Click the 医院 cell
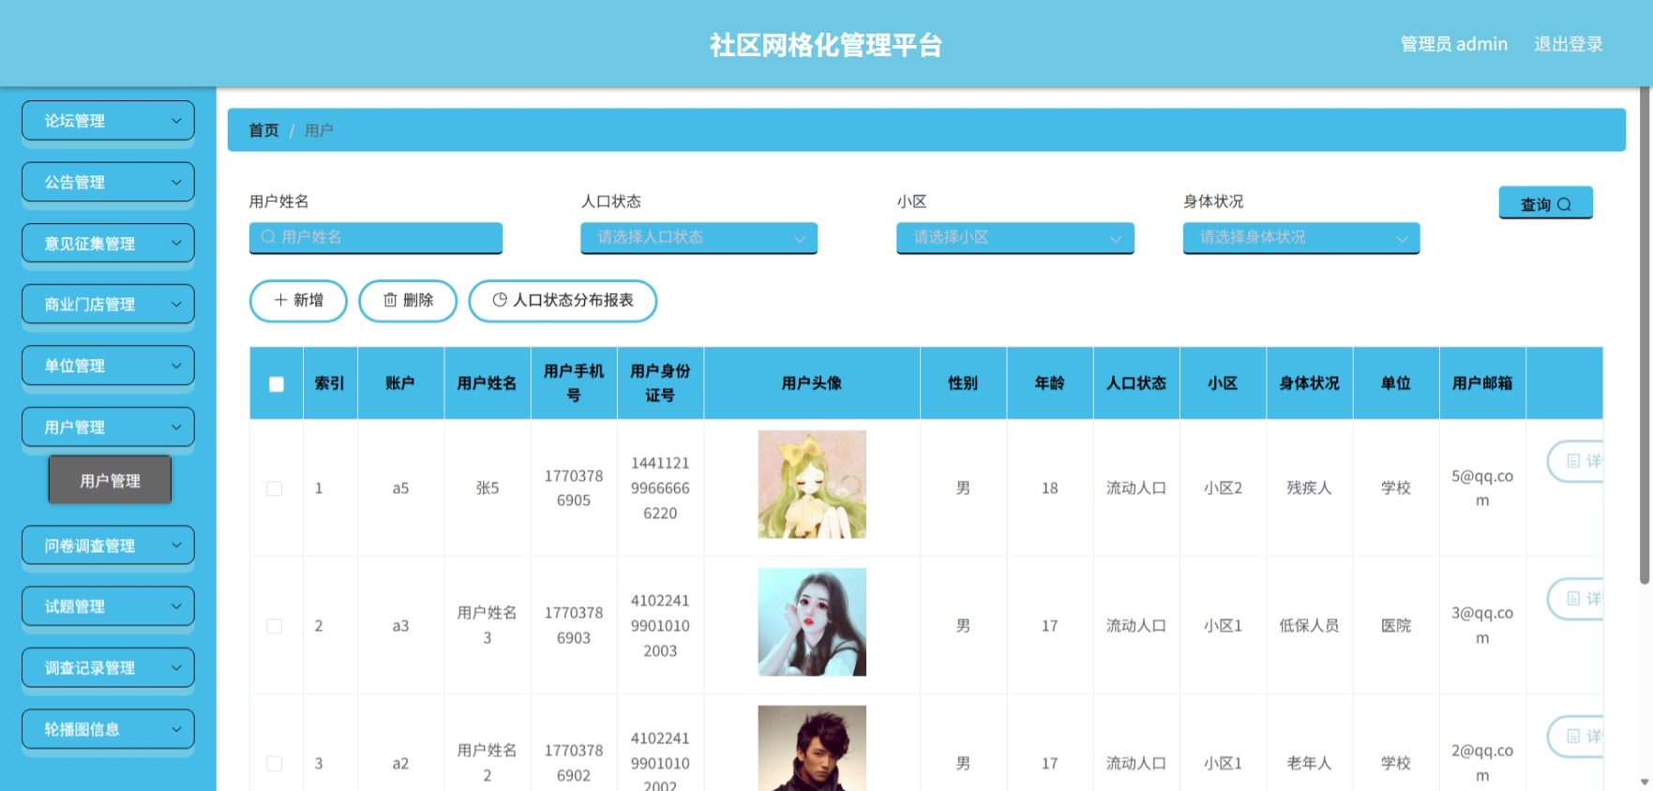Image resolution: width=1653 pixels, height=791 pixels. [x=1396, y=626]
